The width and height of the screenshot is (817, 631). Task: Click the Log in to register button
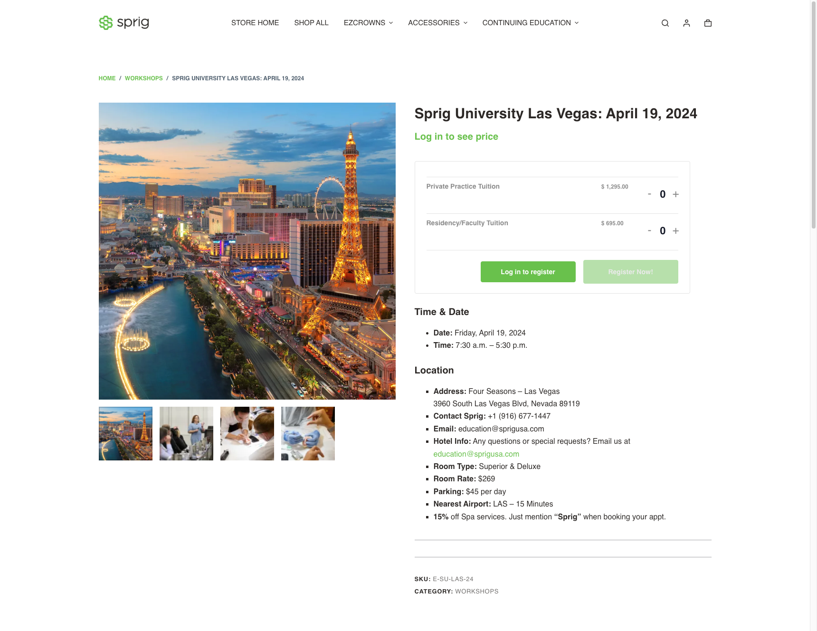(528, 272)
